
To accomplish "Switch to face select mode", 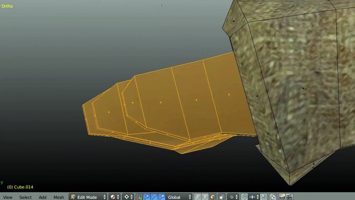I will [212, 197].
